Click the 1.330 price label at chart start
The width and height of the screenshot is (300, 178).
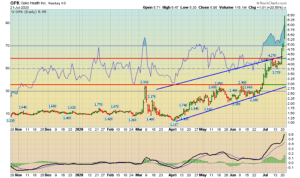(x=11, y=120)
